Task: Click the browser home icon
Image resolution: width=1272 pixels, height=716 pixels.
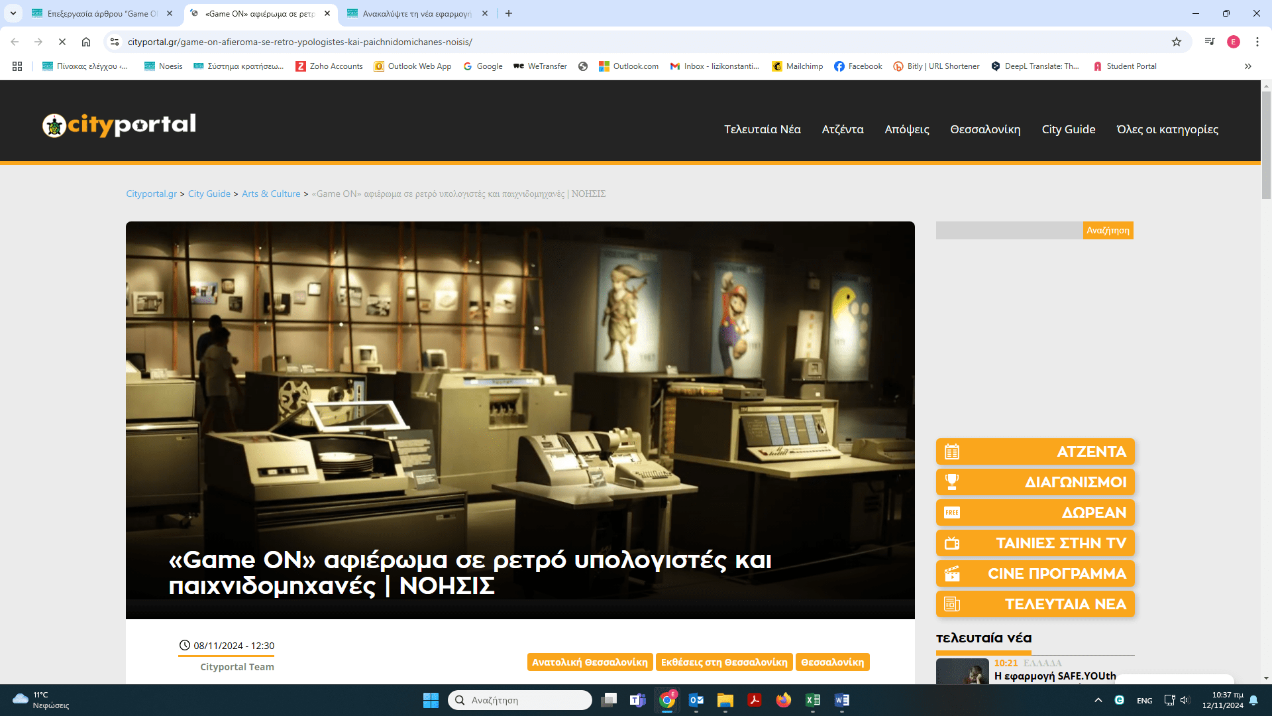Action: (x=86, y=42)
